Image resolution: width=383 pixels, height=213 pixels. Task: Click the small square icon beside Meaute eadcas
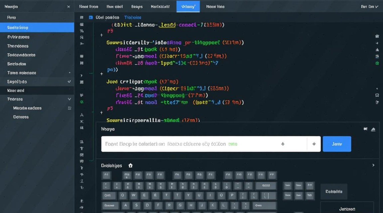click(x=70, y=108)
